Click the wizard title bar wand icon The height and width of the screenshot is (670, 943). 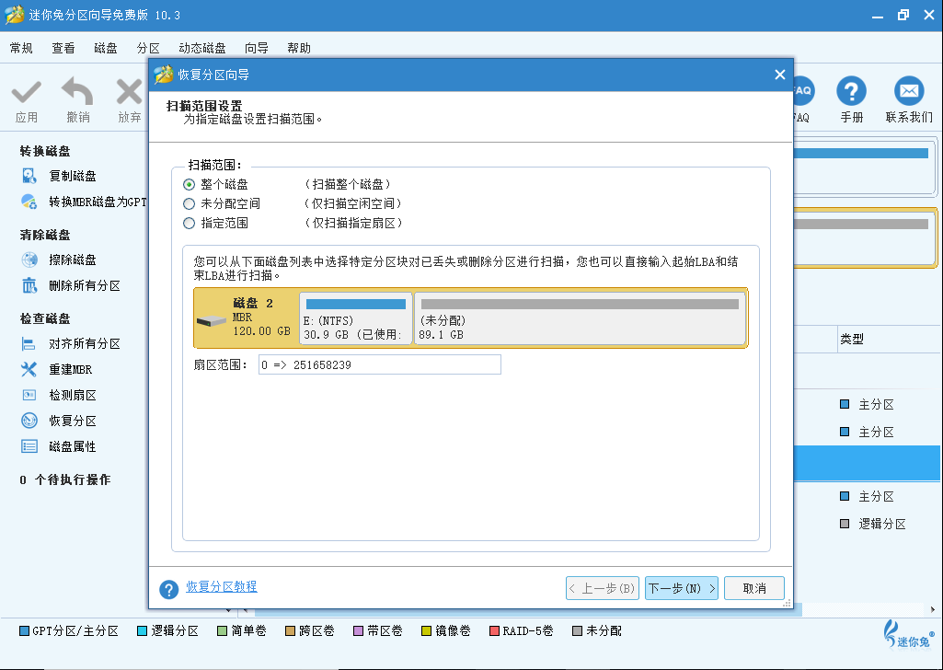click(x=163, y=75)
